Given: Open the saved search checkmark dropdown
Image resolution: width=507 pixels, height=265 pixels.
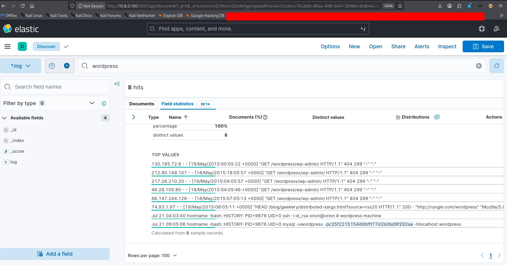Looking at the screenshot, I should [x=66, y=46].
